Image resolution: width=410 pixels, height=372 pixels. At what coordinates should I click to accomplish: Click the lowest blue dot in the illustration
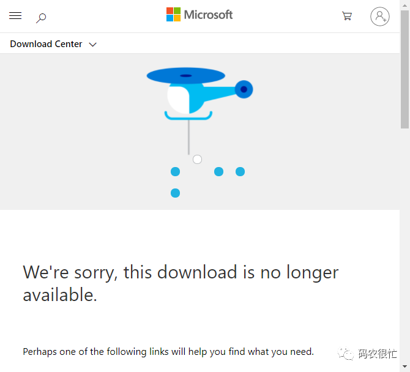[x=175, y=193]
